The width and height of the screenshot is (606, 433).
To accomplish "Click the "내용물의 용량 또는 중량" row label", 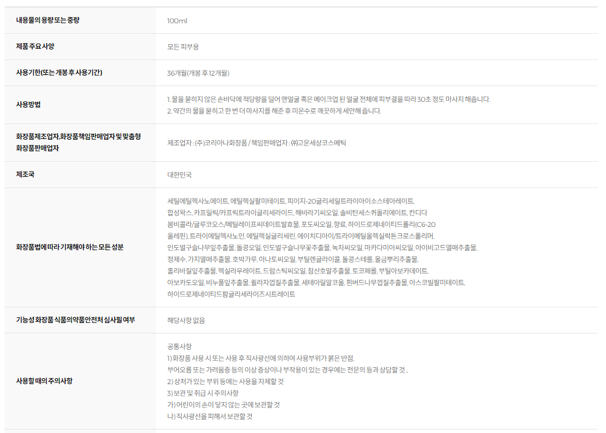I will (x=48, y=20).
